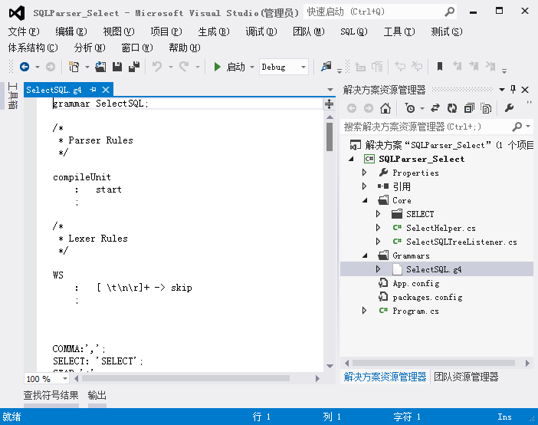Click the Pending Changes Filter clock icon
538x425 pixels.
point(410,108)
